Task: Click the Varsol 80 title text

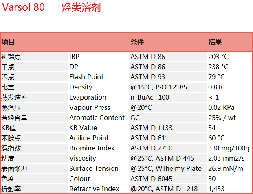Action: 23,7
